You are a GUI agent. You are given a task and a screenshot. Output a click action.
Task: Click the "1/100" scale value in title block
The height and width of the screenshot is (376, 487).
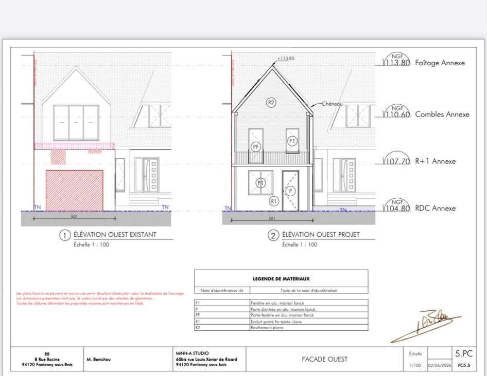coord(415,365)
